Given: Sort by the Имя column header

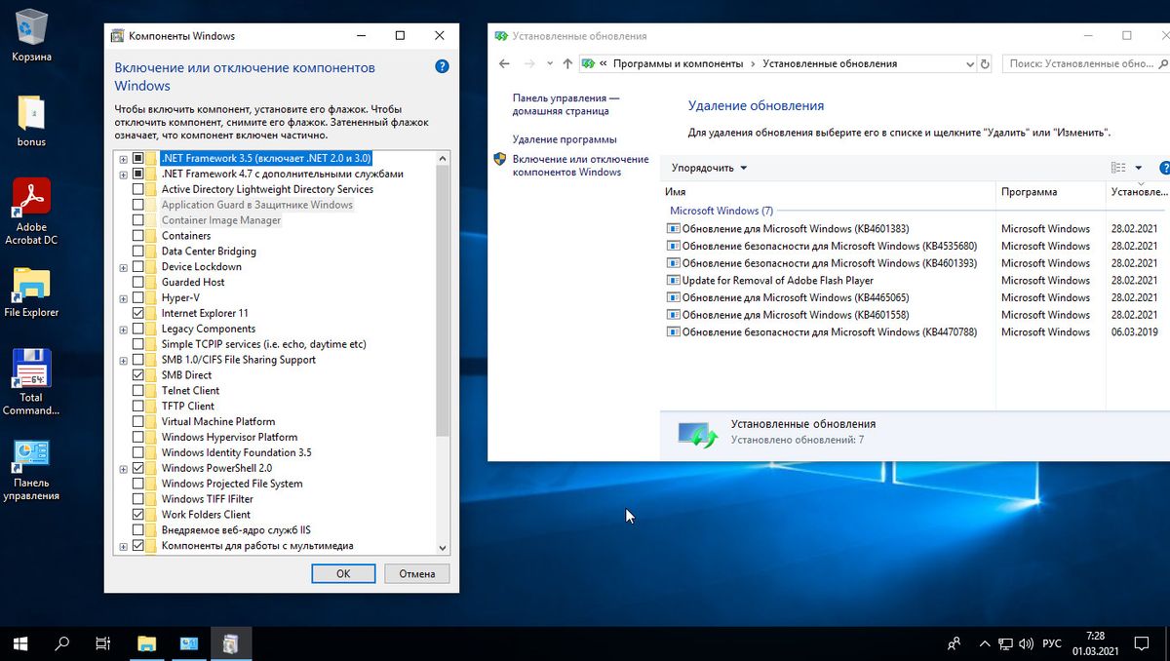Looking at the screenshot, I should [828, 192].
